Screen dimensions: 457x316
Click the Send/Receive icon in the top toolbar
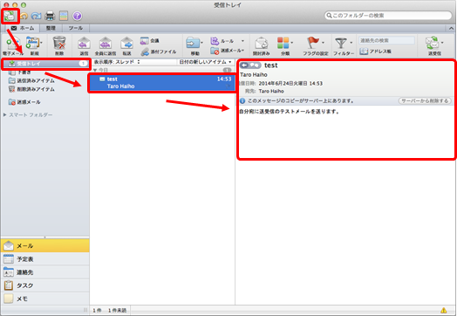[x=10, y=16]
